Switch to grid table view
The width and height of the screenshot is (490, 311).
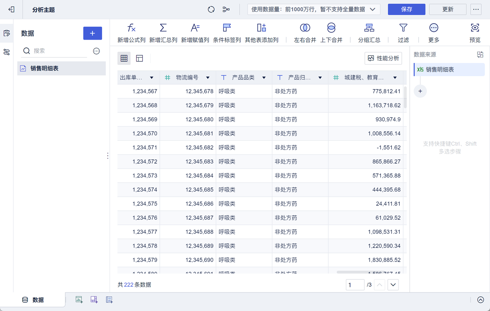[124, 58]
